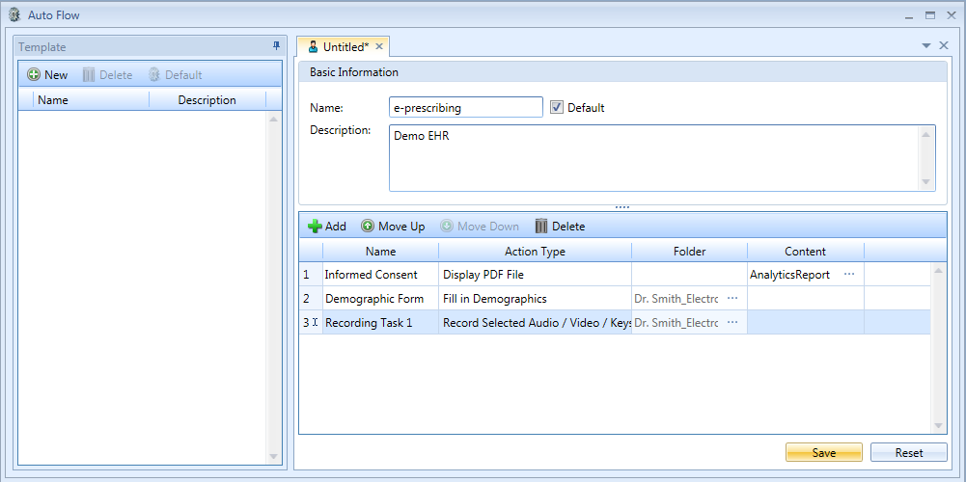This screenshot has width=966, height=482.
Task: Click into the Name text field
Action: pyautogui.click(x=465, y=108)
